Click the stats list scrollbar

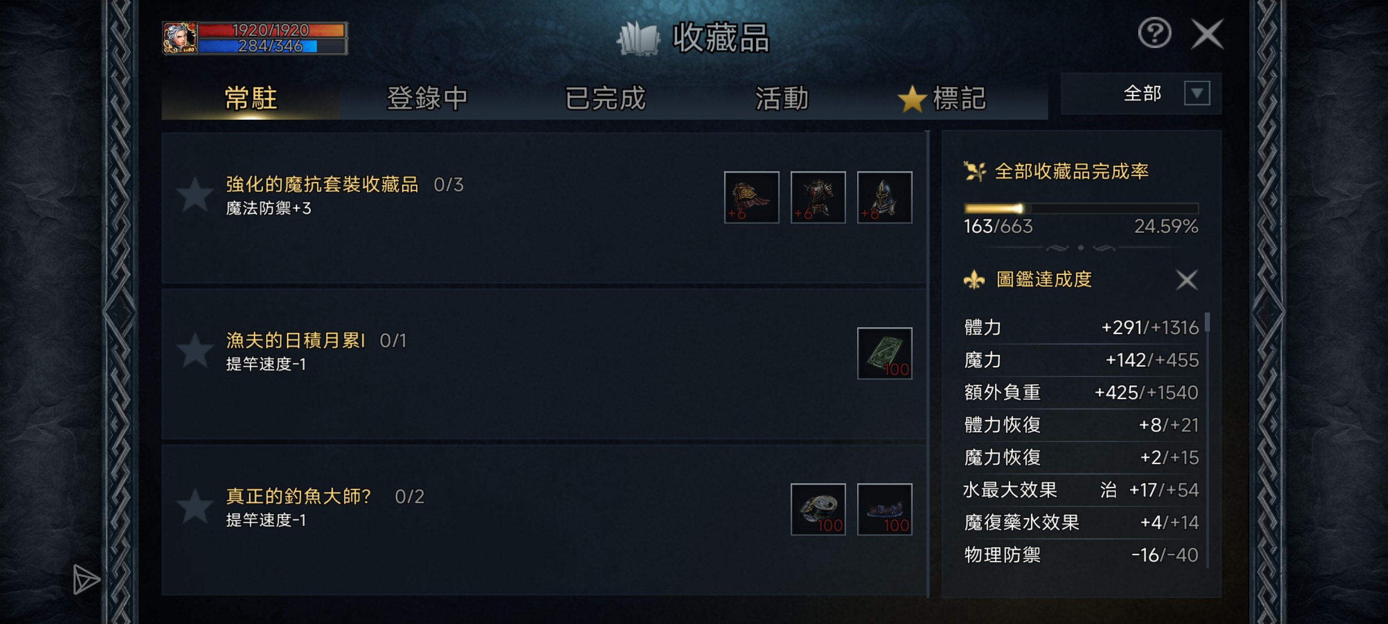point(1207,323)
